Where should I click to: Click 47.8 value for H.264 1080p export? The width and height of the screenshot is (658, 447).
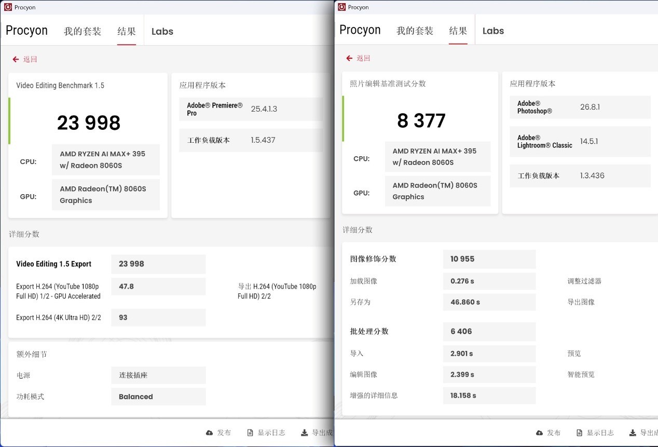pyautogui.click(x=158, y=286)
